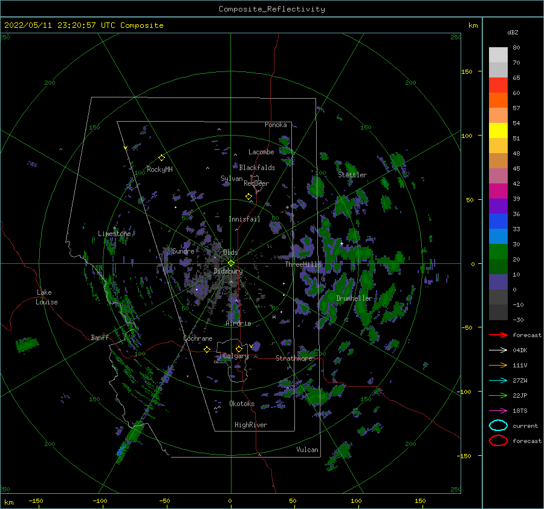
Task: Click the cyan current ellipse icon
Action: 498,425
